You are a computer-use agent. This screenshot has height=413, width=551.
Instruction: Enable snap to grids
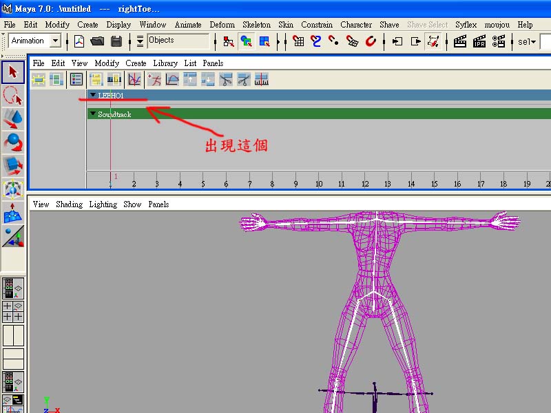298,41
